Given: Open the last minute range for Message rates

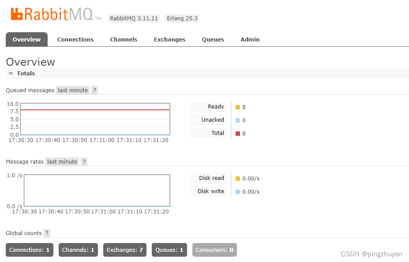Looking at the screenshot, I should click(62, 161).
